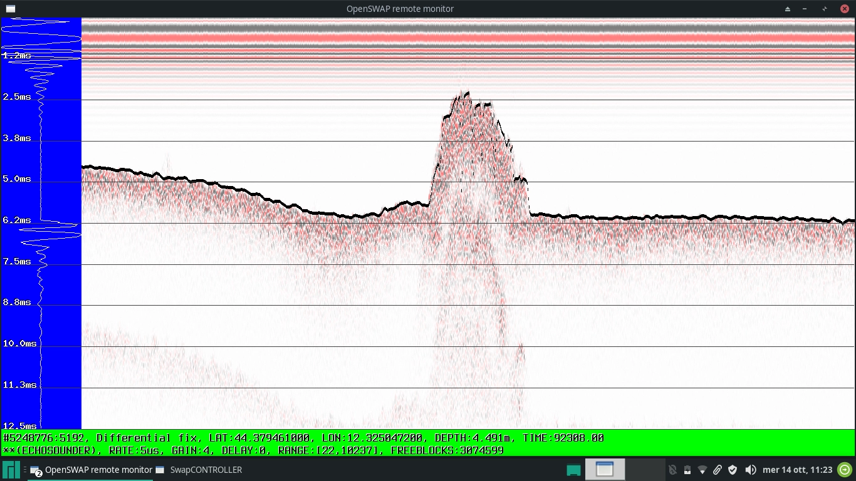The width and height of the screenshot is (856, 481).
Task: Click the GPS status line showing LAT and LON
Action: point(303,438)
